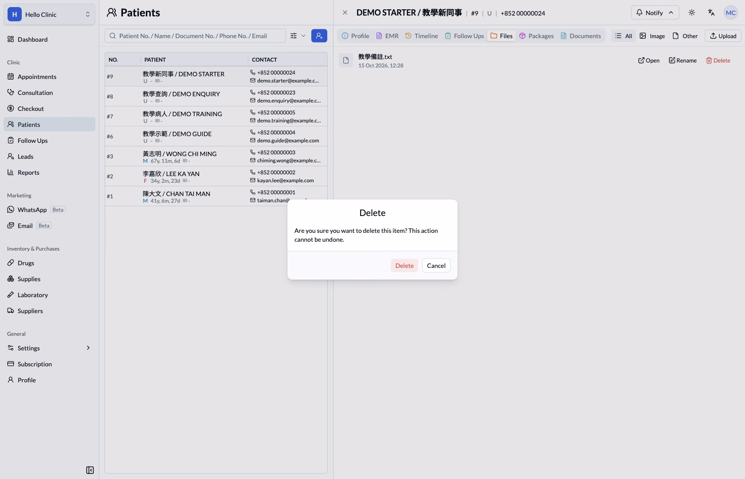Click the 教學備註.txt file icon
This screenshot has height=479, width=745.
point(346,60)
